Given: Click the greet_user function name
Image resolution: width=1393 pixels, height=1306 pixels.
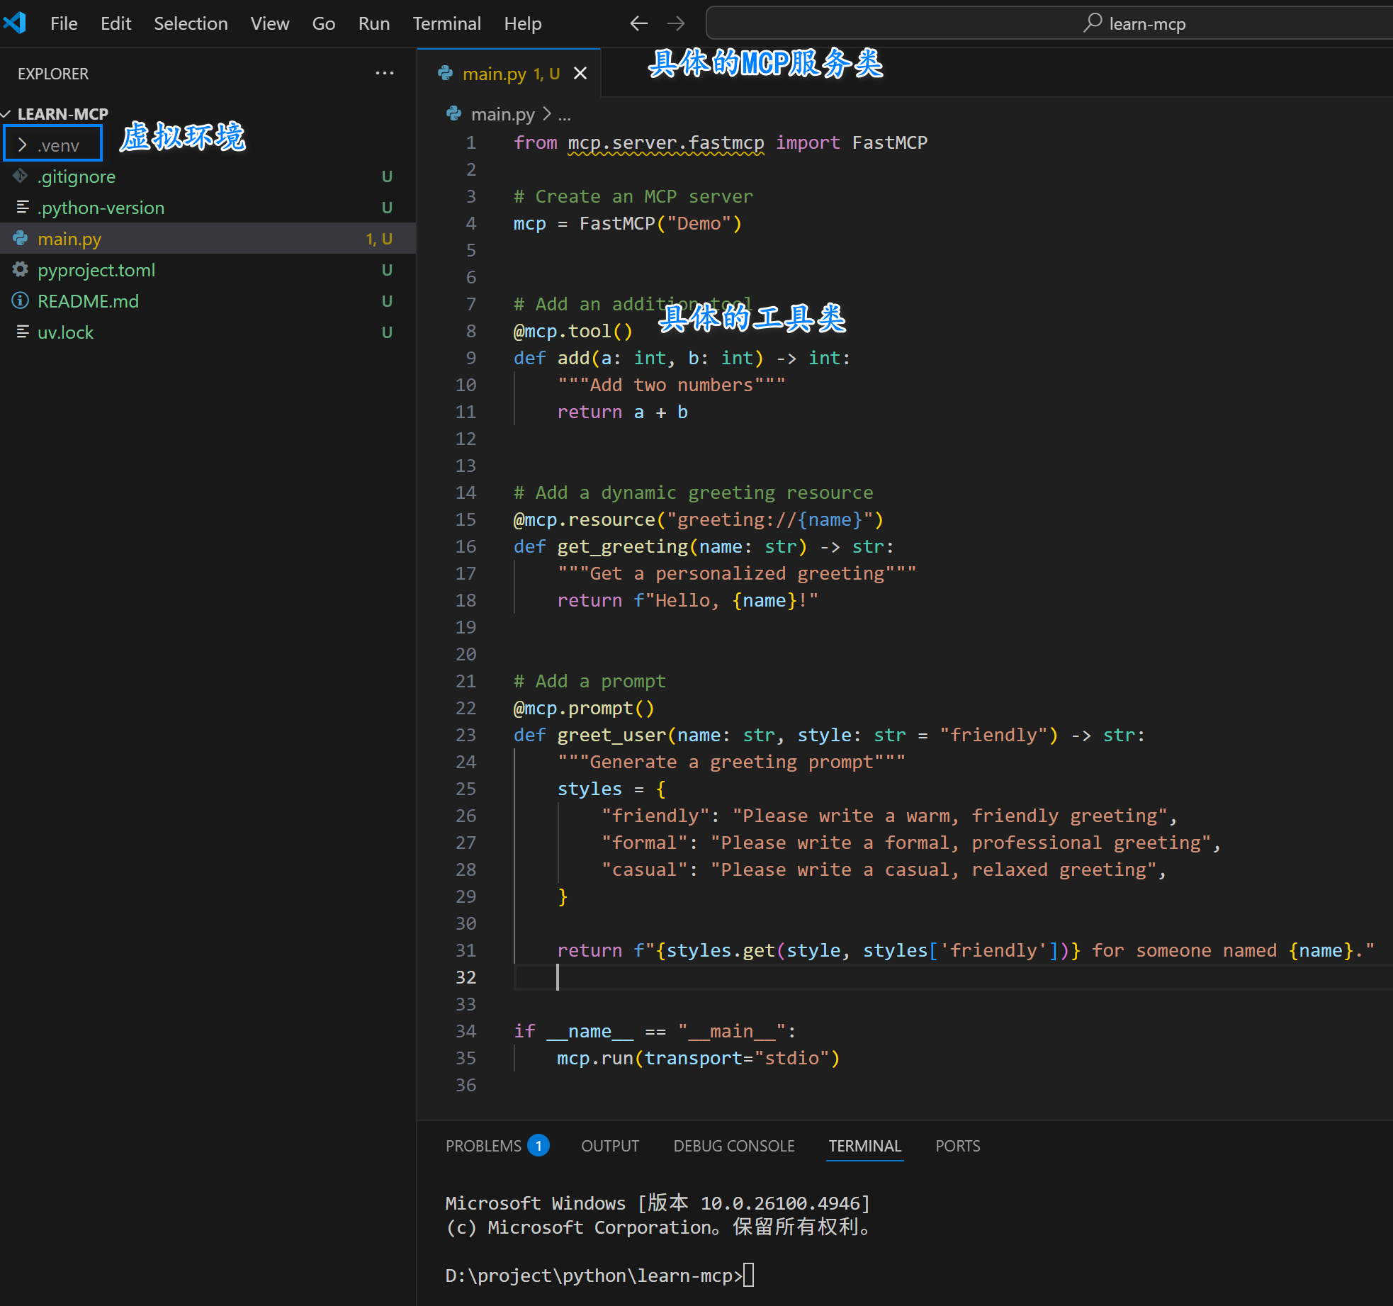Looking at the screenshot, I should pos(611,735).
